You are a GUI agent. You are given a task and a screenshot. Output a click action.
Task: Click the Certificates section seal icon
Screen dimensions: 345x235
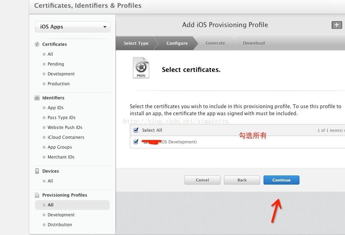click(x=37, y=44)
